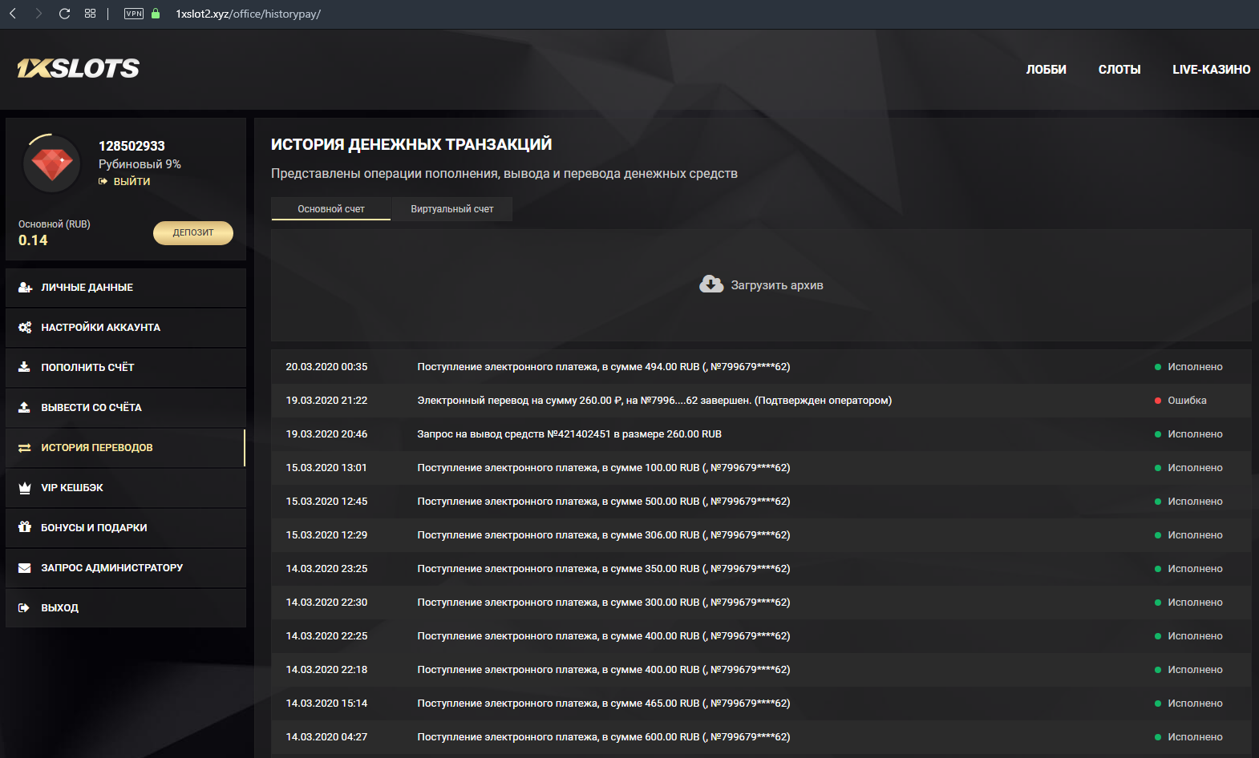
Task: Open ПОПОЛНИТЬ СЧЁТ in the sidebar
Action: coord(125,368)
